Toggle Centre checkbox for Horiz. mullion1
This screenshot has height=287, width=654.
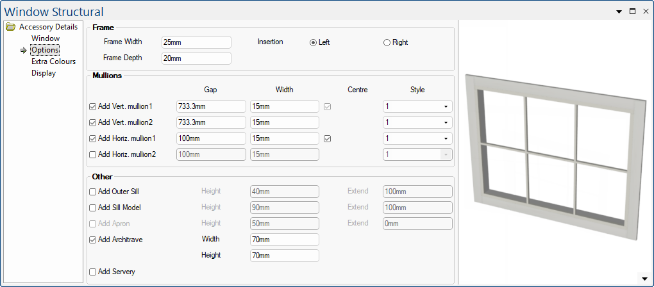328,138
